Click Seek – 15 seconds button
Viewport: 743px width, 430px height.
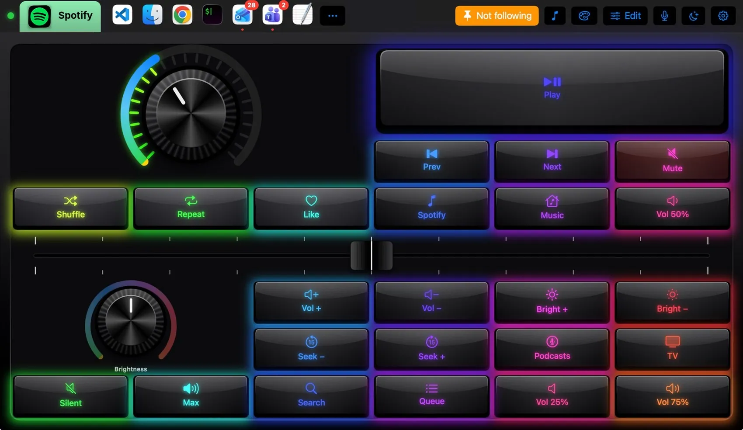tap(311, 349)
